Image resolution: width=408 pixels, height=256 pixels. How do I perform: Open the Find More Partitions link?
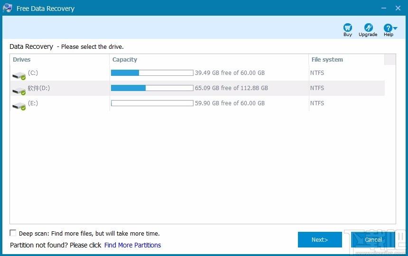pos(133,245)
